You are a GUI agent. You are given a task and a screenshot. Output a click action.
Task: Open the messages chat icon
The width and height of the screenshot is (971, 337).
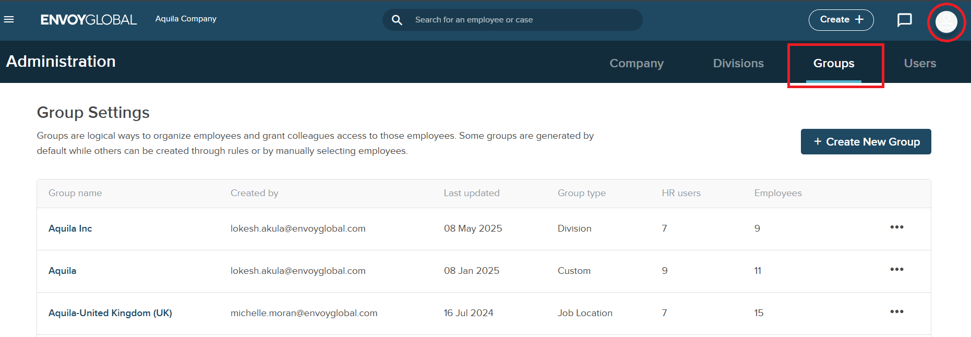coord(904,20)
